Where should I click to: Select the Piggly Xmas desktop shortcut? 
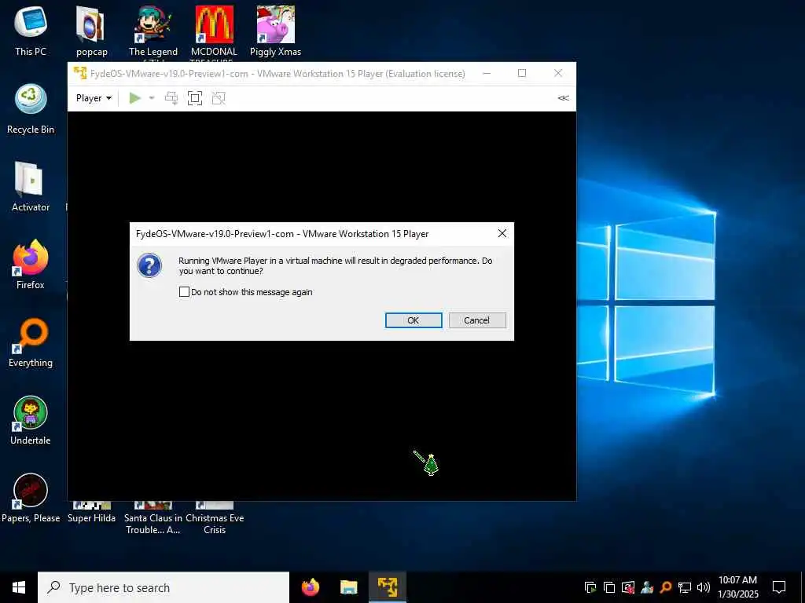pyautogui.click(x=275, y=31)
